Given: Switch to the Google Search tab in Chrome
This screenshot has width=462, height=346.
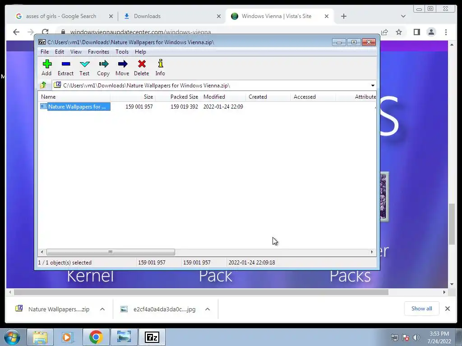Looking at the screenshot, I should coord(61,16).
